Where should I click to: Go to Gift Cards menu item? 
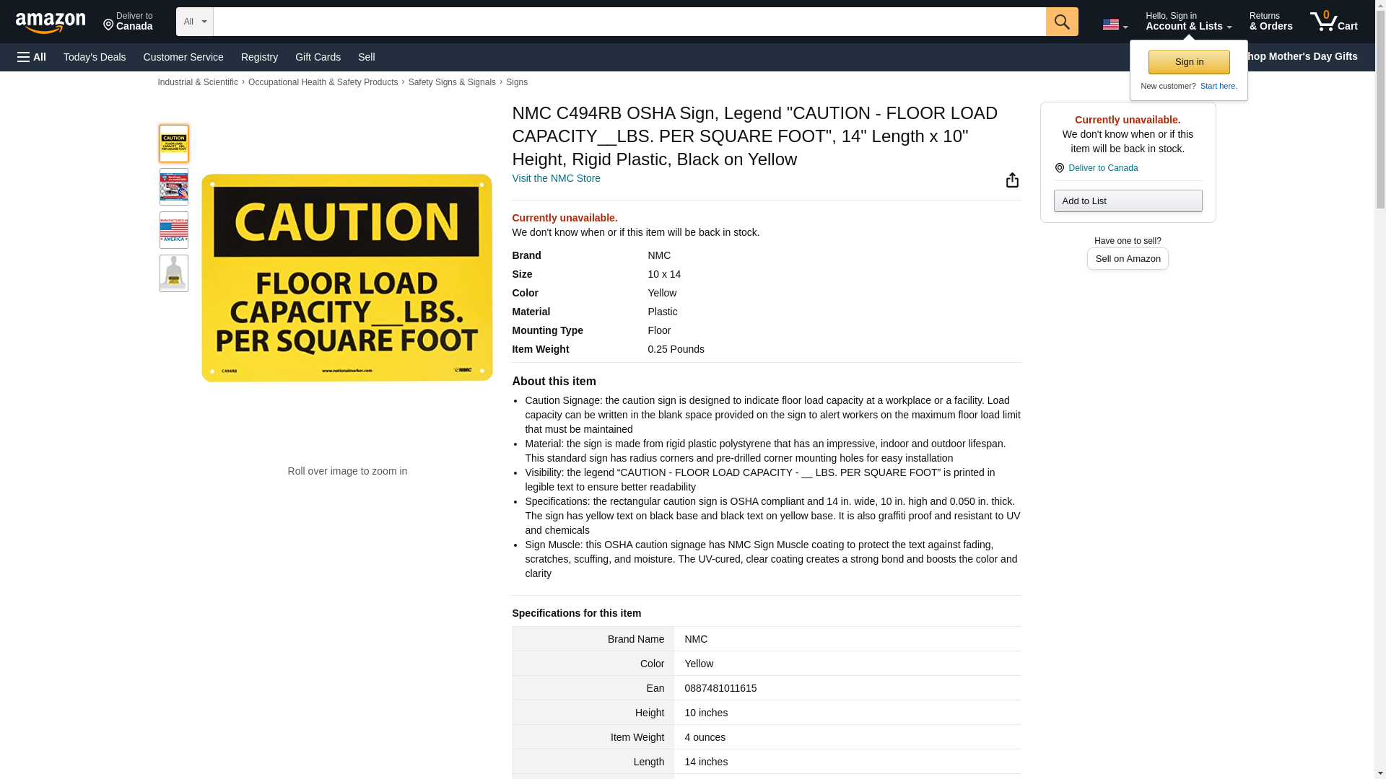(x=318, y=57)
